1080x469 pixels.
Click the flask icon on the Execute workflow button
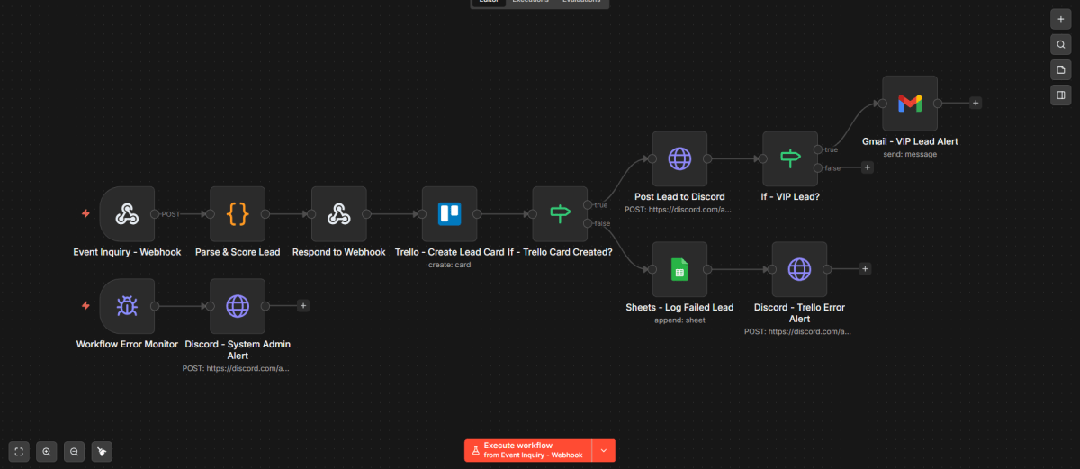(x=475, y=450)
